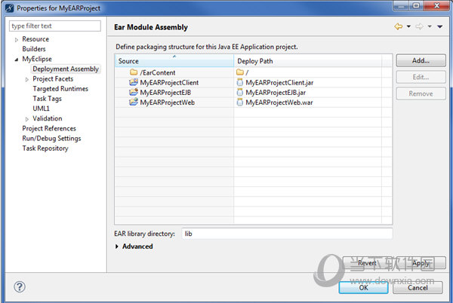Click the MyEARProjectWeb project icon

click(x=134, y=102)
